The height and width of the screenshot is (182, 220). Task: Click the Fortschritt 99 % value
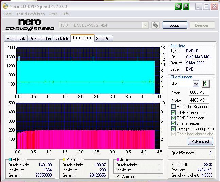coord(208,164)
